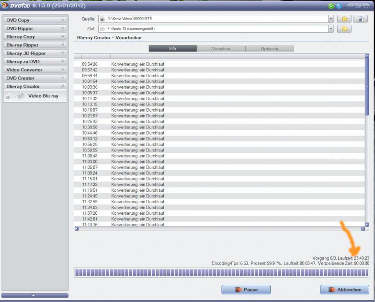Click the Verbleibende Zeit 00:00:00 text
This screenshot has height=302, width=375.
pyautogui.click(x=343, y=263)
